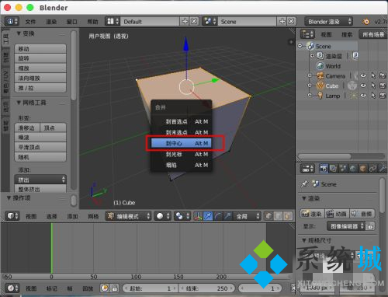Expand the Cube entry in outliner
The height and width of the screenshot is (297, 388).
310,86
